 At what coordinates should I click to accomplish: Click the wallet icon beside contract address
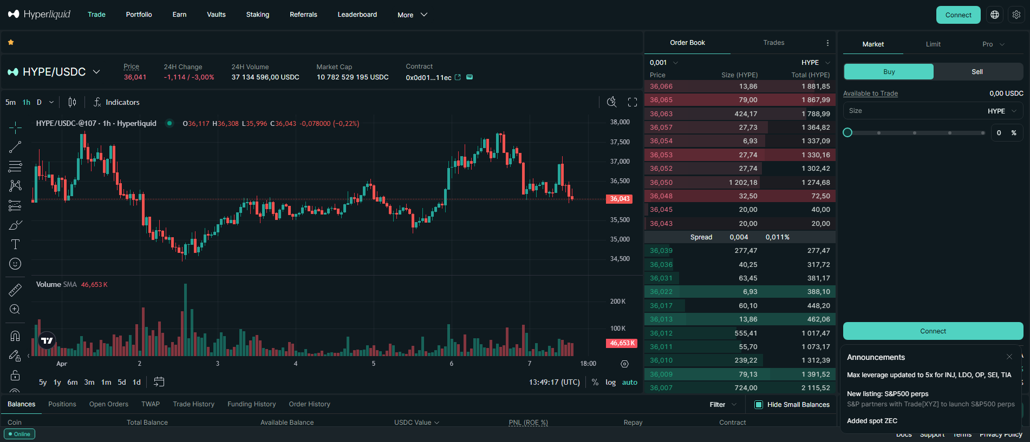[470, 77]
